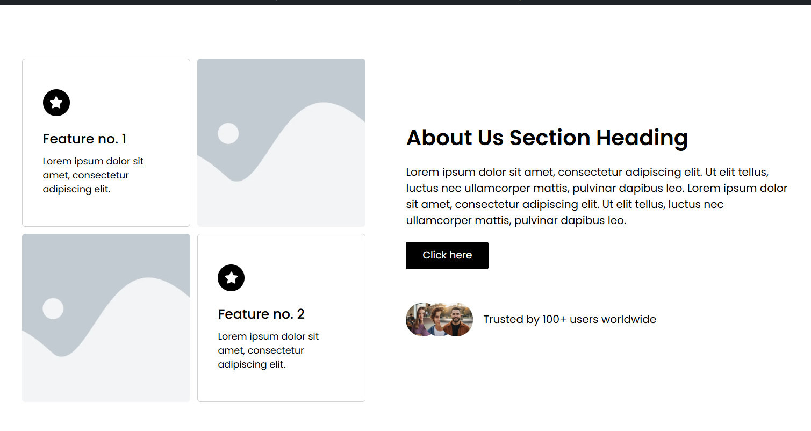Open the placeholder image beside Feature no. 1

pos(281,142)
